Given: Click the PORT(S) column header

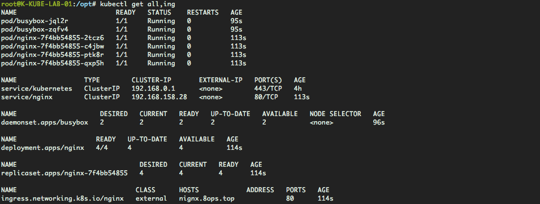Looking at the screenshot, I should 268,80.
